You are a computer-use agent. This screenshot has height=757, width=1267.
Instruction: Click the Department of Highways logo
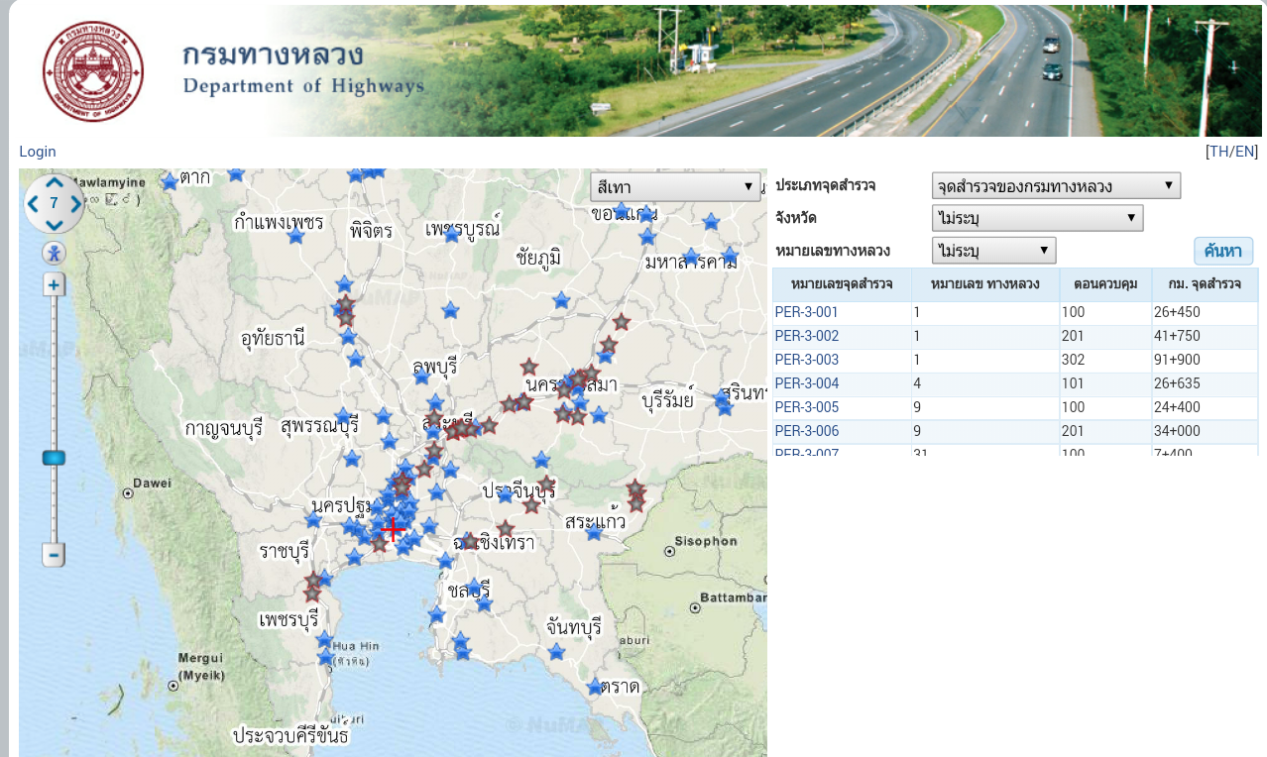pos(93,71)
